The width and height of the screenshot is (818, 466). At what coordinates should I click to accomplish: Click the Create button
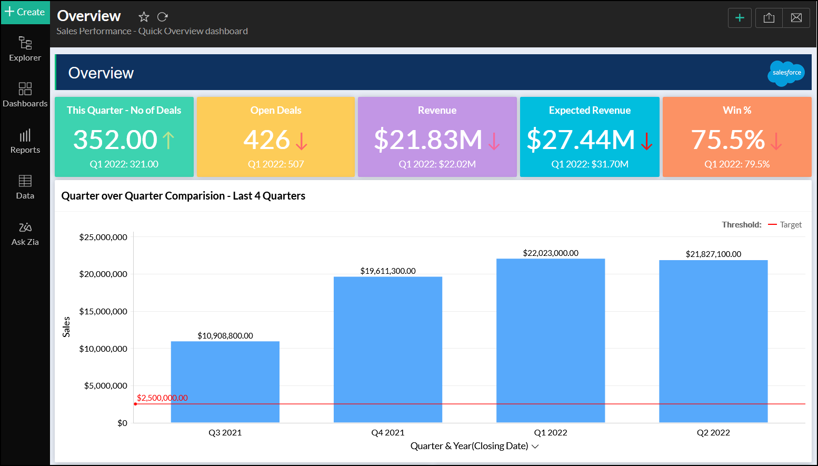click(25, 12)
